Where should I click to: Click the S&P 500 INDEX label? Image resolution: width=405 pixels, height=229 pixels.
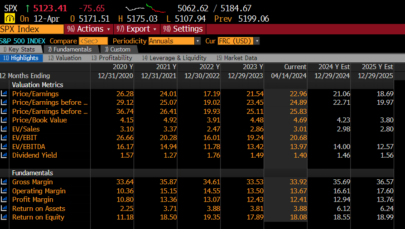click(x=23, y=41)
